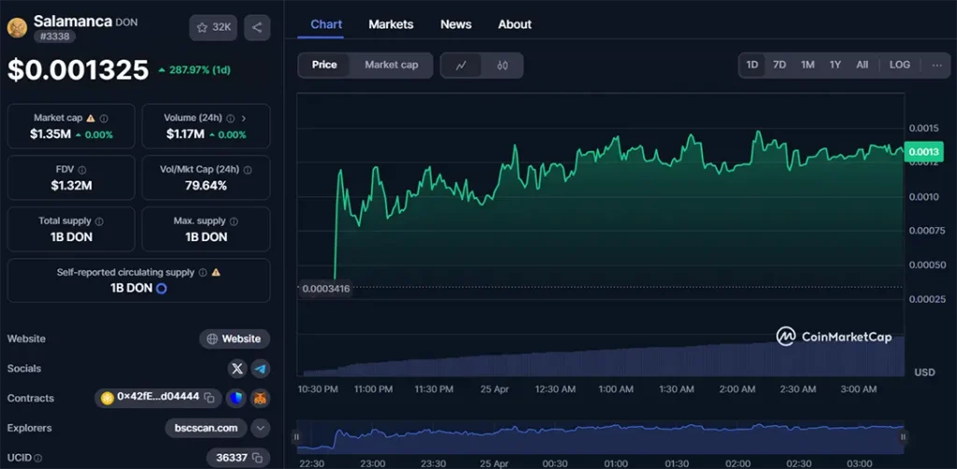Click the 287.97% (1d) change text
This screenshot has width=957, height=469.
tap(194, 70)
